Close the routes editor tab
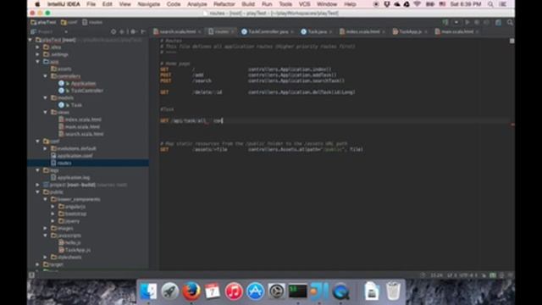The width and height of the screenshot is (542, 305). (x=233, y=32)
